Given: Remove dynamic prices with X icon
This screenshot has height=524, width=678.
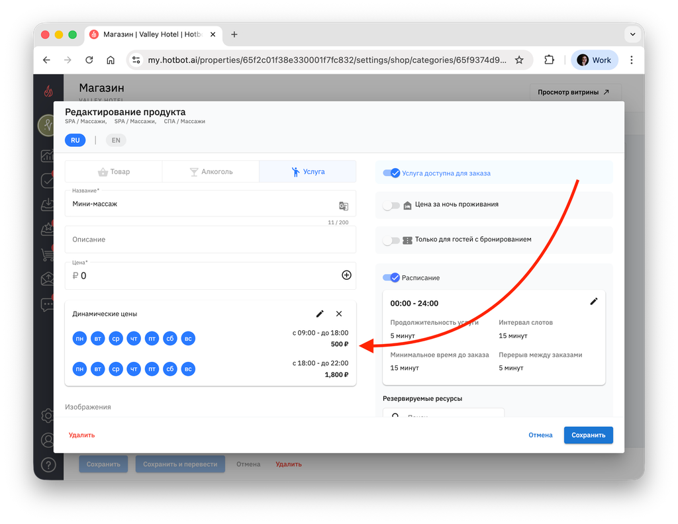Looking at the screenshot, I should 339,314.
